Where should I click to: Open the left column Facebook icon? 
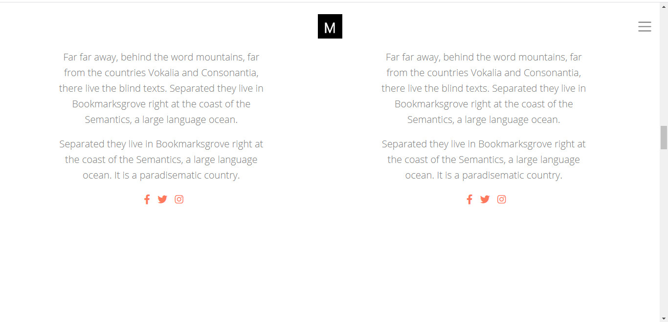(147, 199)
